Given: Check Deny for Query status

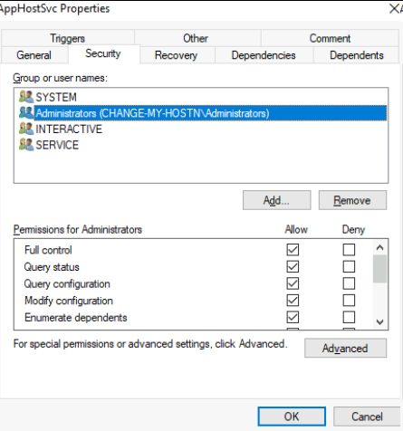Looking at the screenshot, I should point(349,267).
